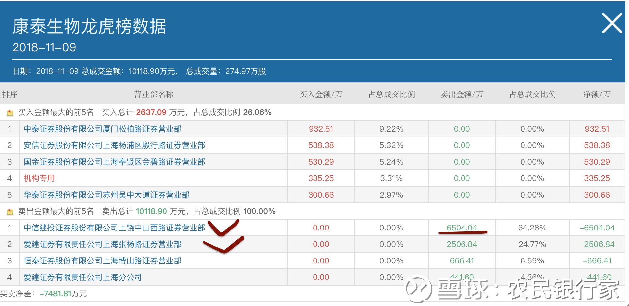Screen dimensions: 629x306
Task: Click the 排序 column header
Action: [10, 94]
